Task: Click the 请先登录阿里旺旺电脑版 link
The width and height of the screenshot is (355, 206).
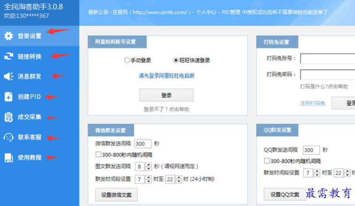Action: click(x=167, y=76)
